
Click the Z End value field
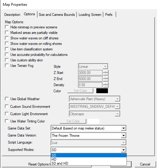90,79
